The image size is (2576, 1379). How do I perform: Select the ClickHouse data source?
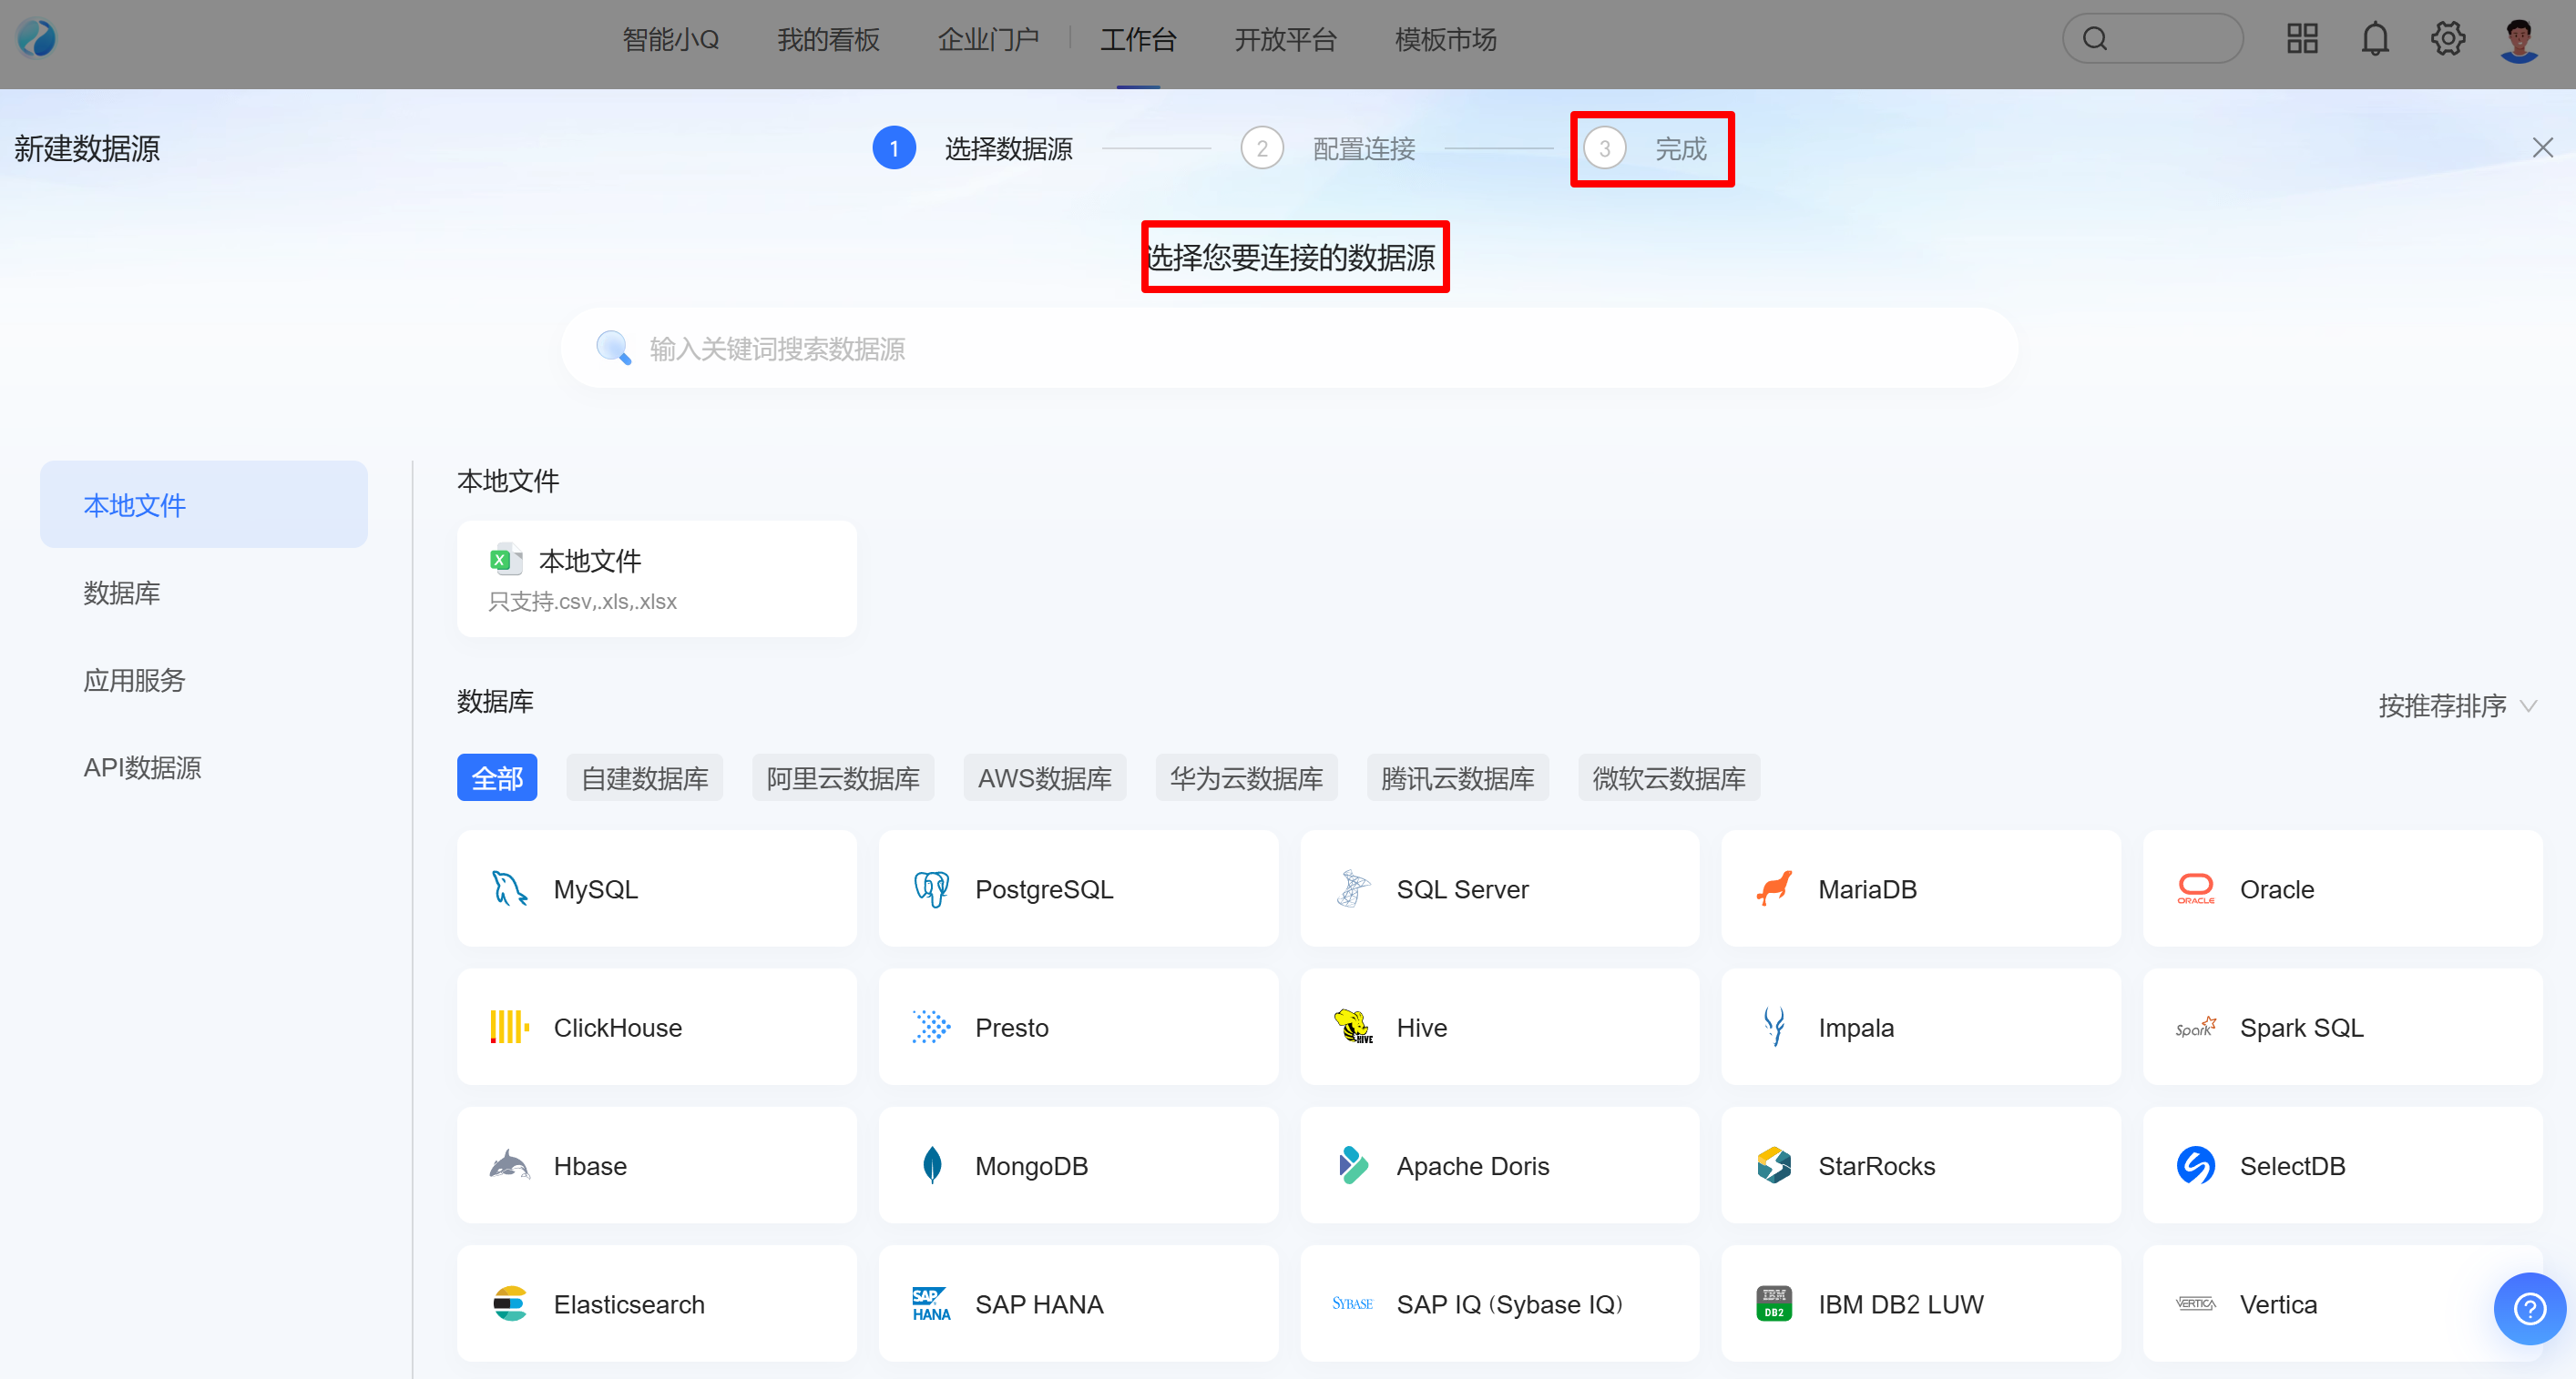click(656, 1028)
